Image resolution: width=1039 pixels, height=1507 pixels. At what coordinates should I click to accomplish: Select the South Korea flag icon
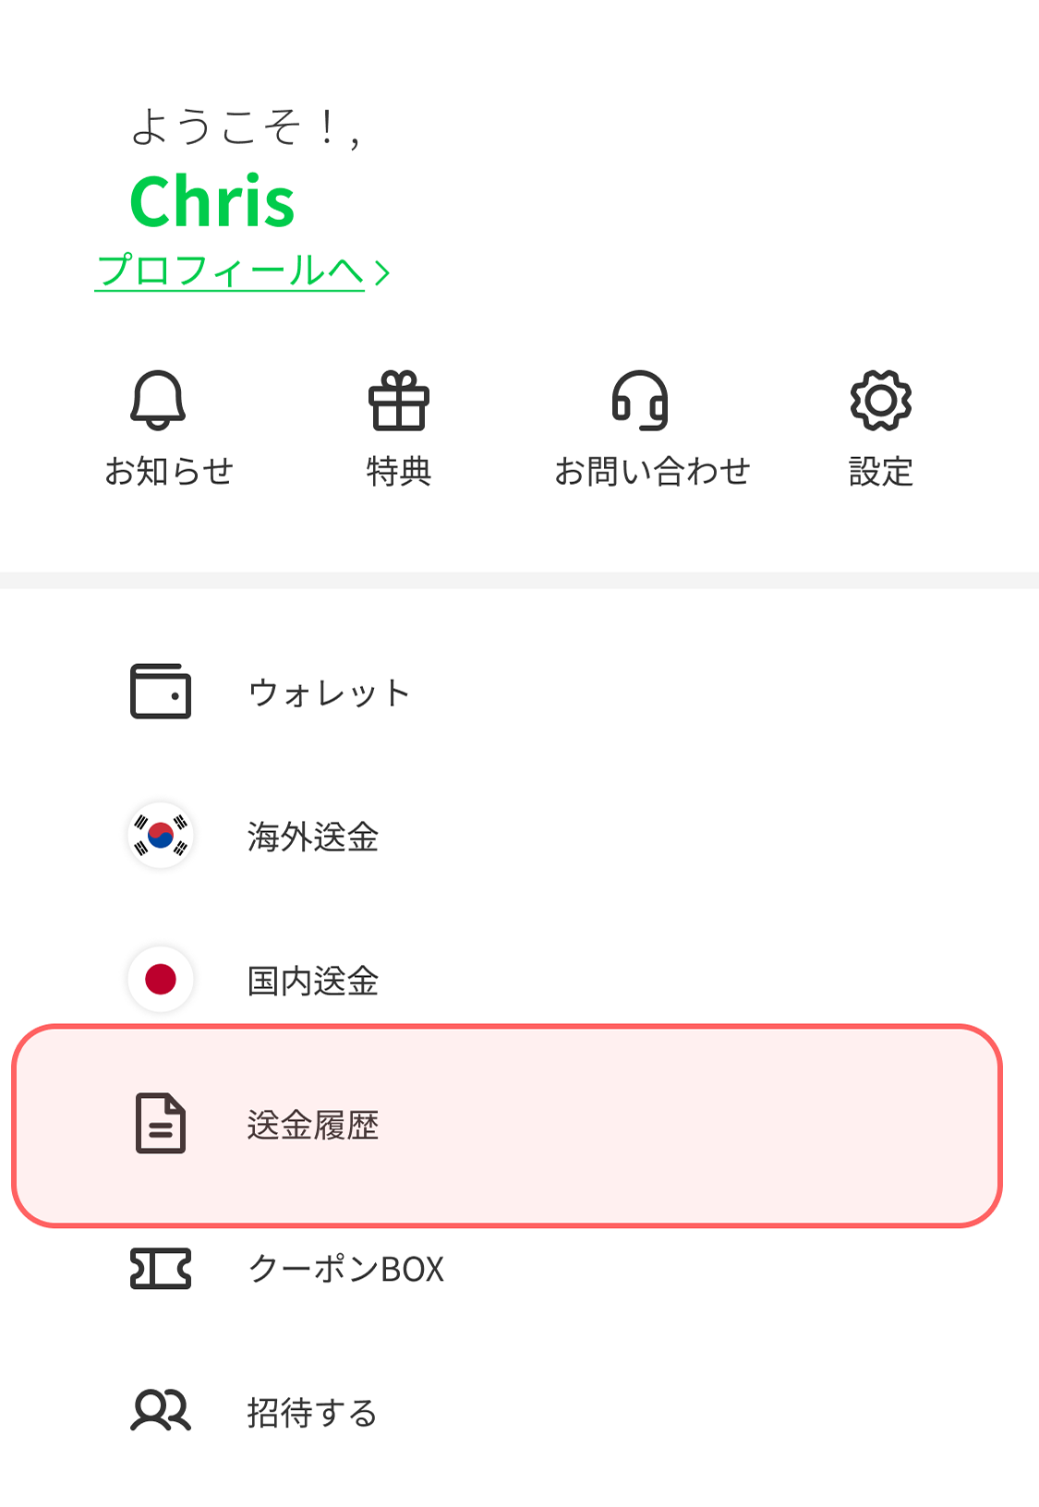(x=161, y=836)
